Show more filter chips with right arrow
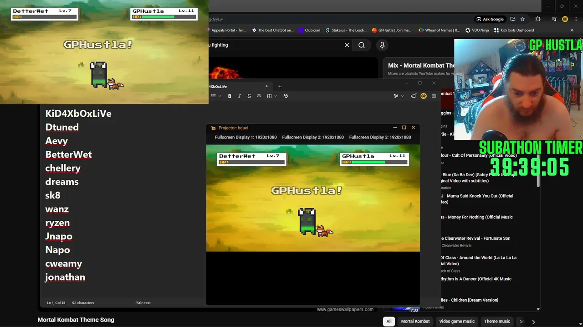This screenshot has height=327, width=583. tap(533, 322)
